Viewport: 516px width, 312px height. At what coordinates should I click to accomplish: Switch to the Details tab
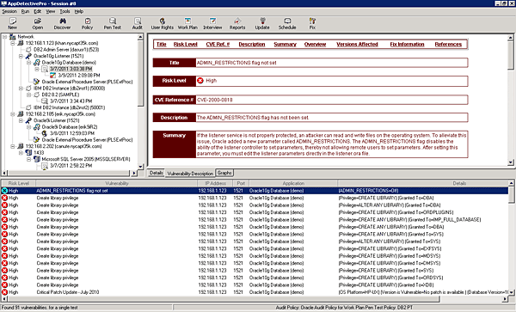(x=157, y=173)
